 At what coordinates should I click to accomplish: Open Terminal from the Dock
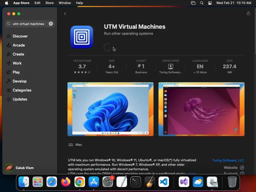(x=136, y=182)
